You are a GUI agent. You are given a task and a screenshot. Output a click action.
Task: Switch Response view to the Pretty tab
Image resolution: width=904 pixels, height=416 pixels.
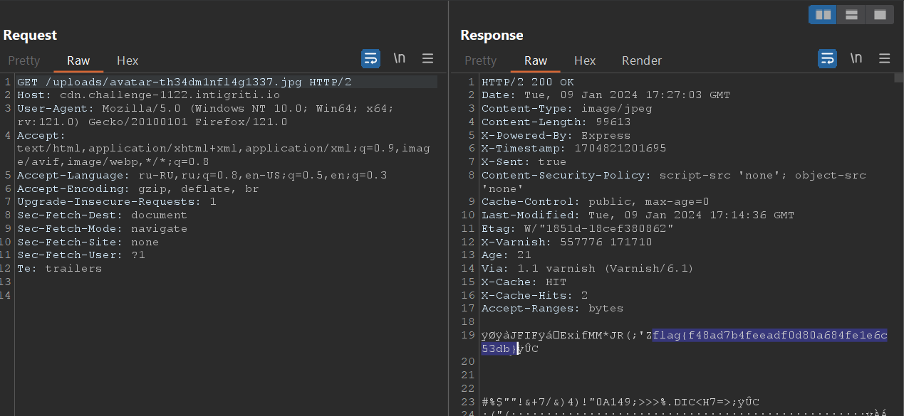[480, 60]
